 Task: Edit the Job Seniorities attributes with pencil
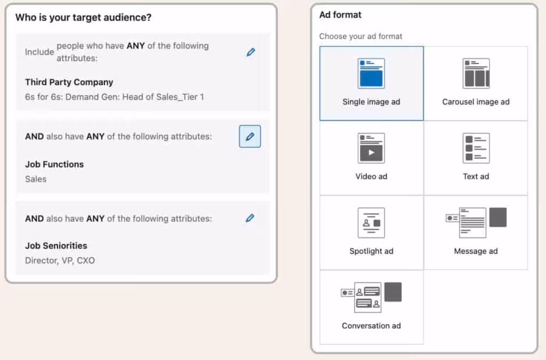pyautogui.click(x=250, y=218)
